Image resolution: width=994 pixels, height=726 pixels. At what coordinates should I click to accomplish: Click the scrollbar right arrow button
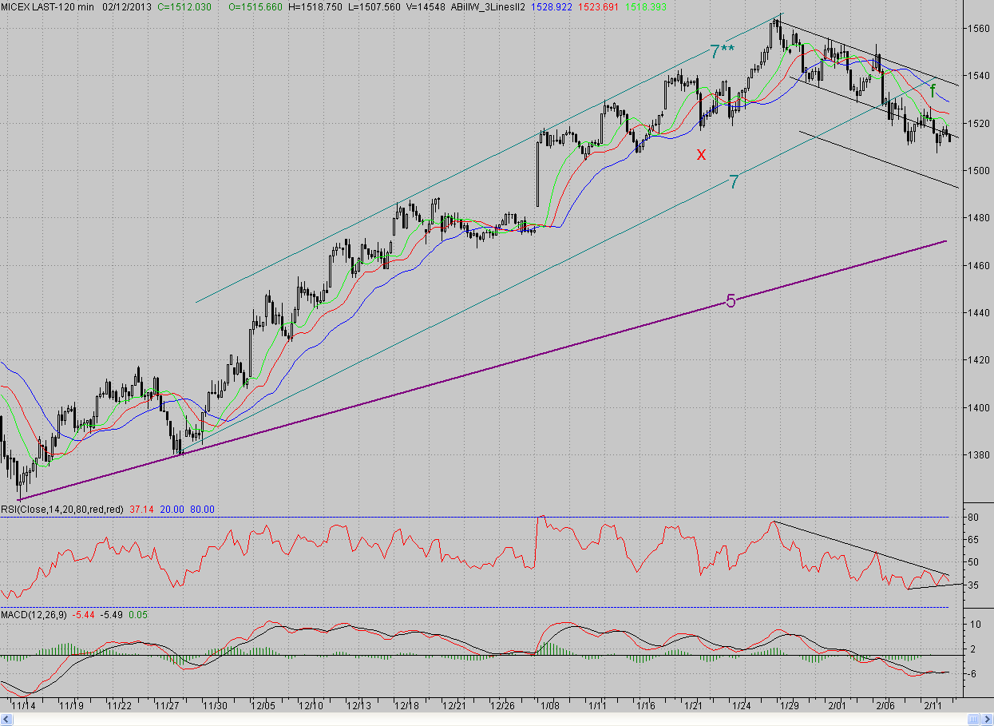(987, 720)
